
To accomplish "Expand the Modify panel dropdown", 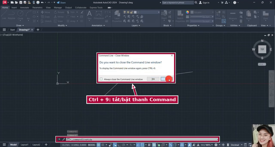I will 62,26.
